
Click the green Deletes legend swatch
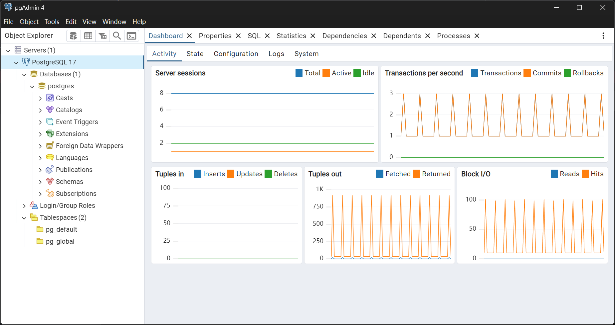[x=268, y=174]
